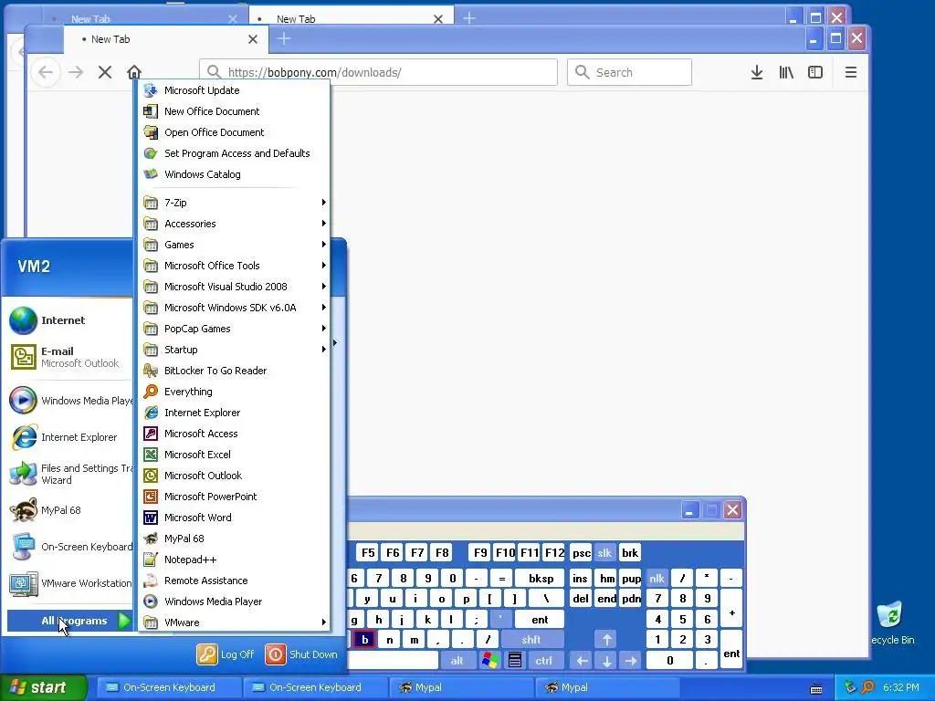Expand the Accessories submenu
935x701 pixels.
(x=234, y=224)
